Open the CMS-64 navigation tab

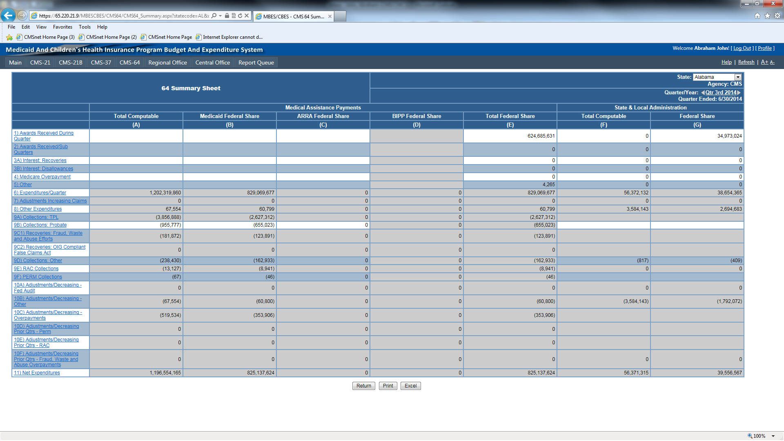129,62
